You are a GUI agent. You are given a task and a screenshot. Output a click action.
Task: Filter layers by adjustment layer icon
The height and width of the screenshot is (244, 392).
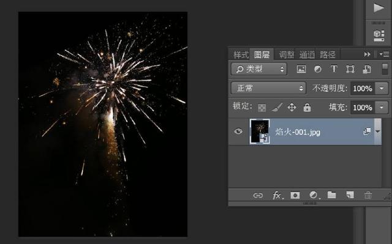click(x=318, y=69)
